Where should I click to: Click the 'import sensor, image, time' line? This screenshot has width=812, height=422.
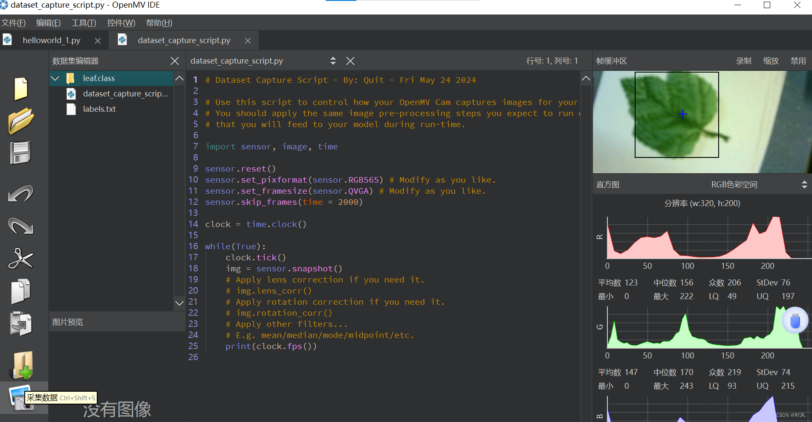tap(271, 146)
